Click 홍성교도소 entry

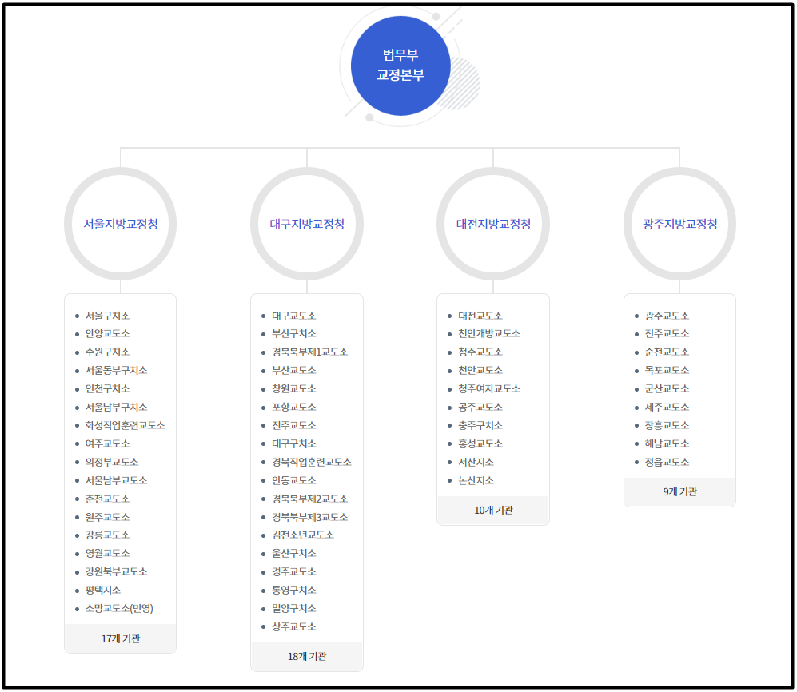(x=480, y=443)
